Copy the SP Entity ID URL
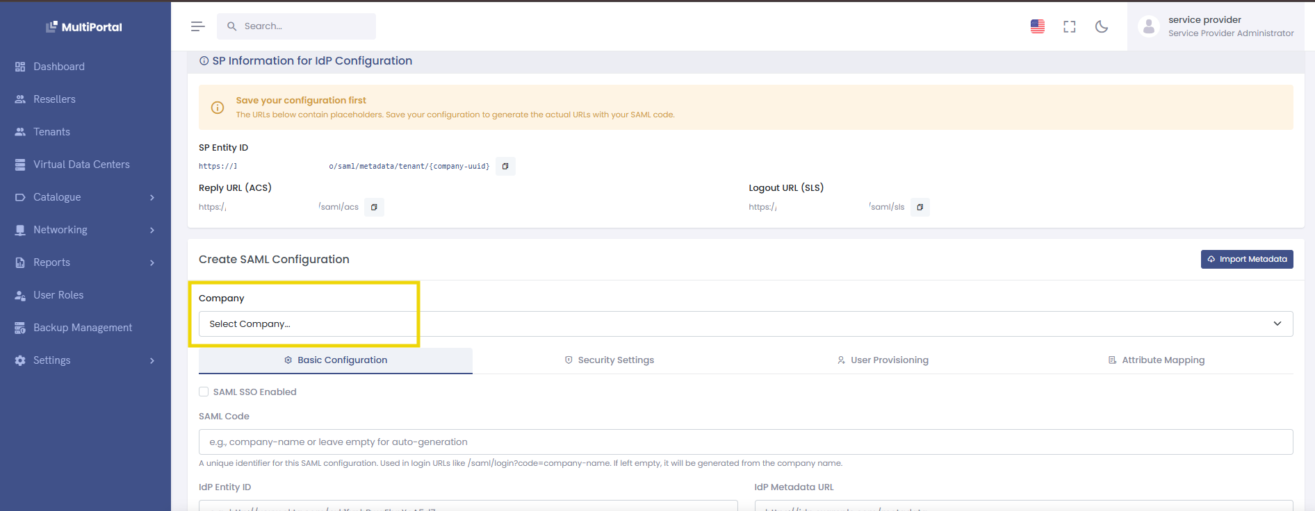1315x511 pixels. [x=505, y=167]
